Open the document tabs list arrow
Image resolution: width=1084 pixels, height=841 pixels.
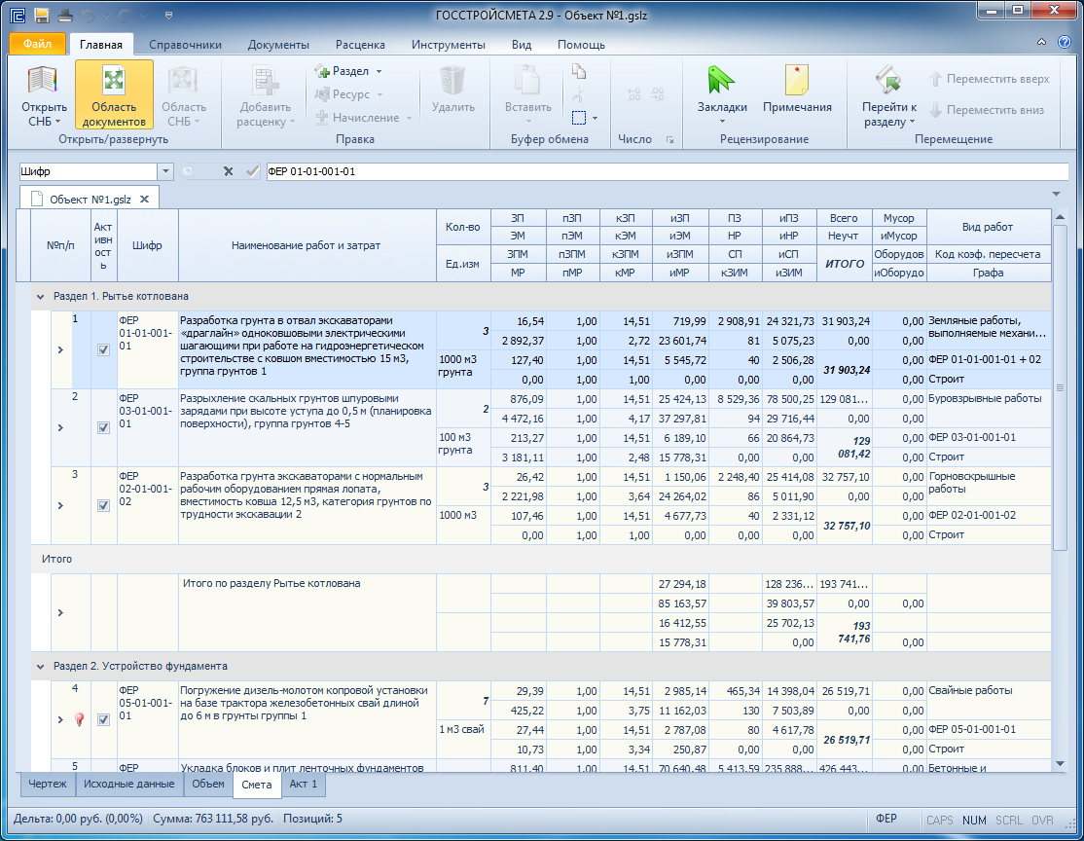(1056, 194)
